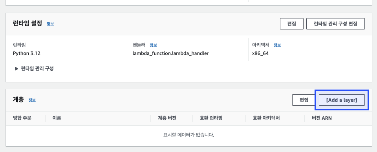Expand the 런타임 관리 구성 disclosure triangle
The image size is (377, 152).
[x=16, y=69]
